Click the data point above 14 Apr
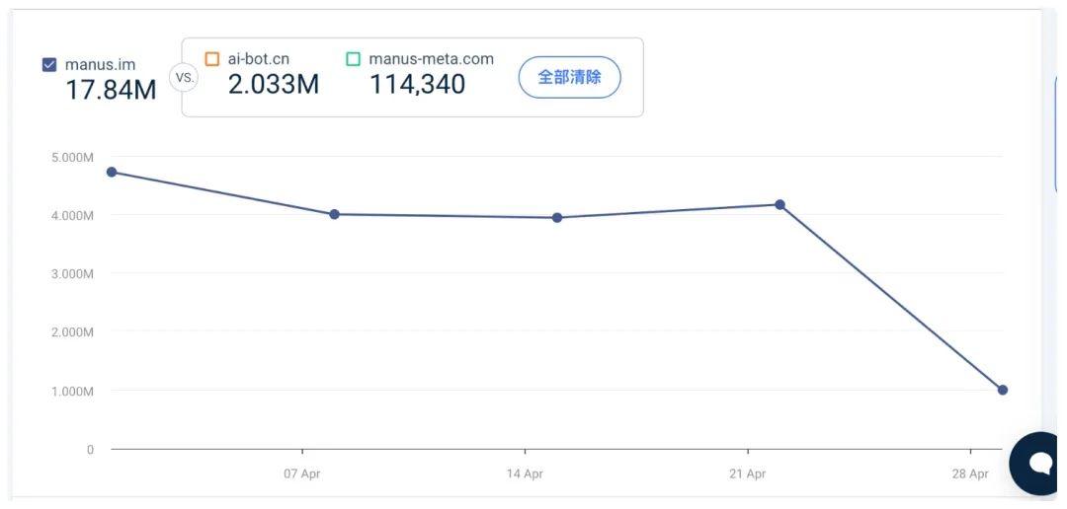This screenshot has height=509, width=1067. click(557, 218)
